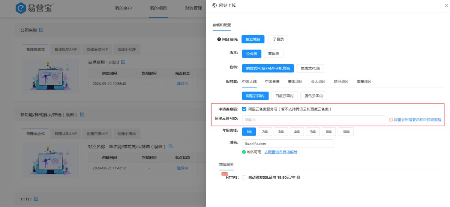Click the SSL certificate help icon

(298, 177)
